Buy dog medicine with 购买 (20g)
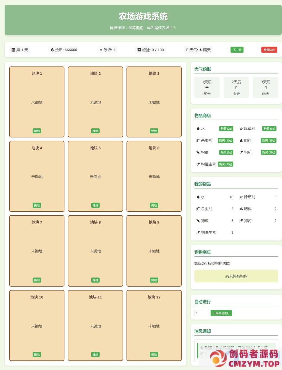Viewport: 282px width, 370px height. [x=268, y=152]
